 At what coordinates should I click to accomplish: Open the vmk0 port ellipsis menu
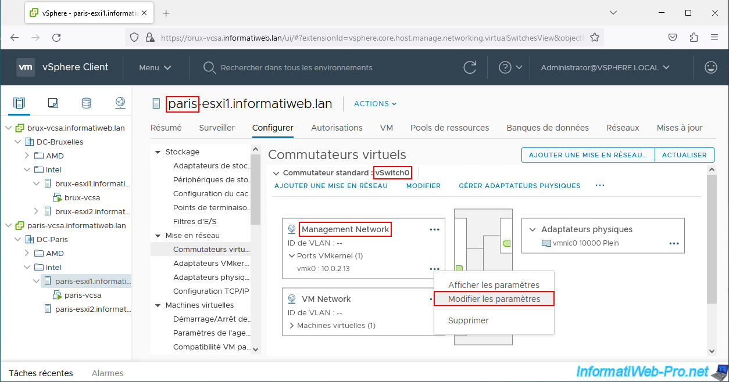[434, 269]
